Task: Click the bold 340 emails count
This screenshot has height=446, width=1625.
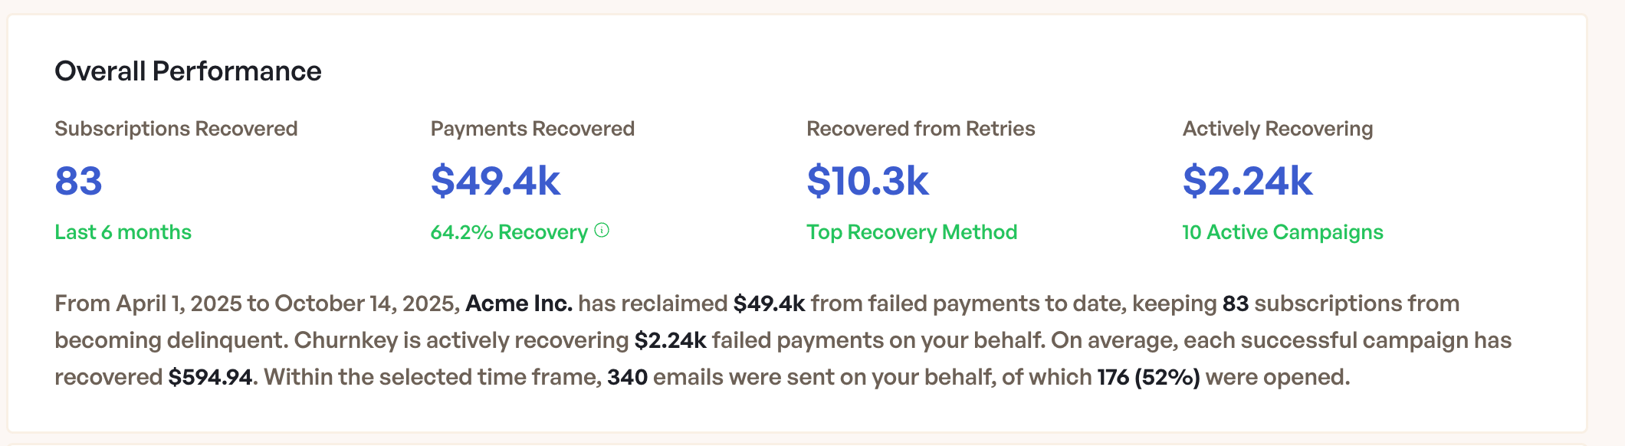Action: pos(627,377)
